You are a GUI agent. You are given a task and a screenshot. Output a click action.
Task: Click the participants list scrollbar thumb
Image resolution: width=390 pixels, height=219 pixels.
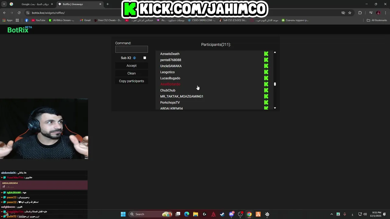275,84
